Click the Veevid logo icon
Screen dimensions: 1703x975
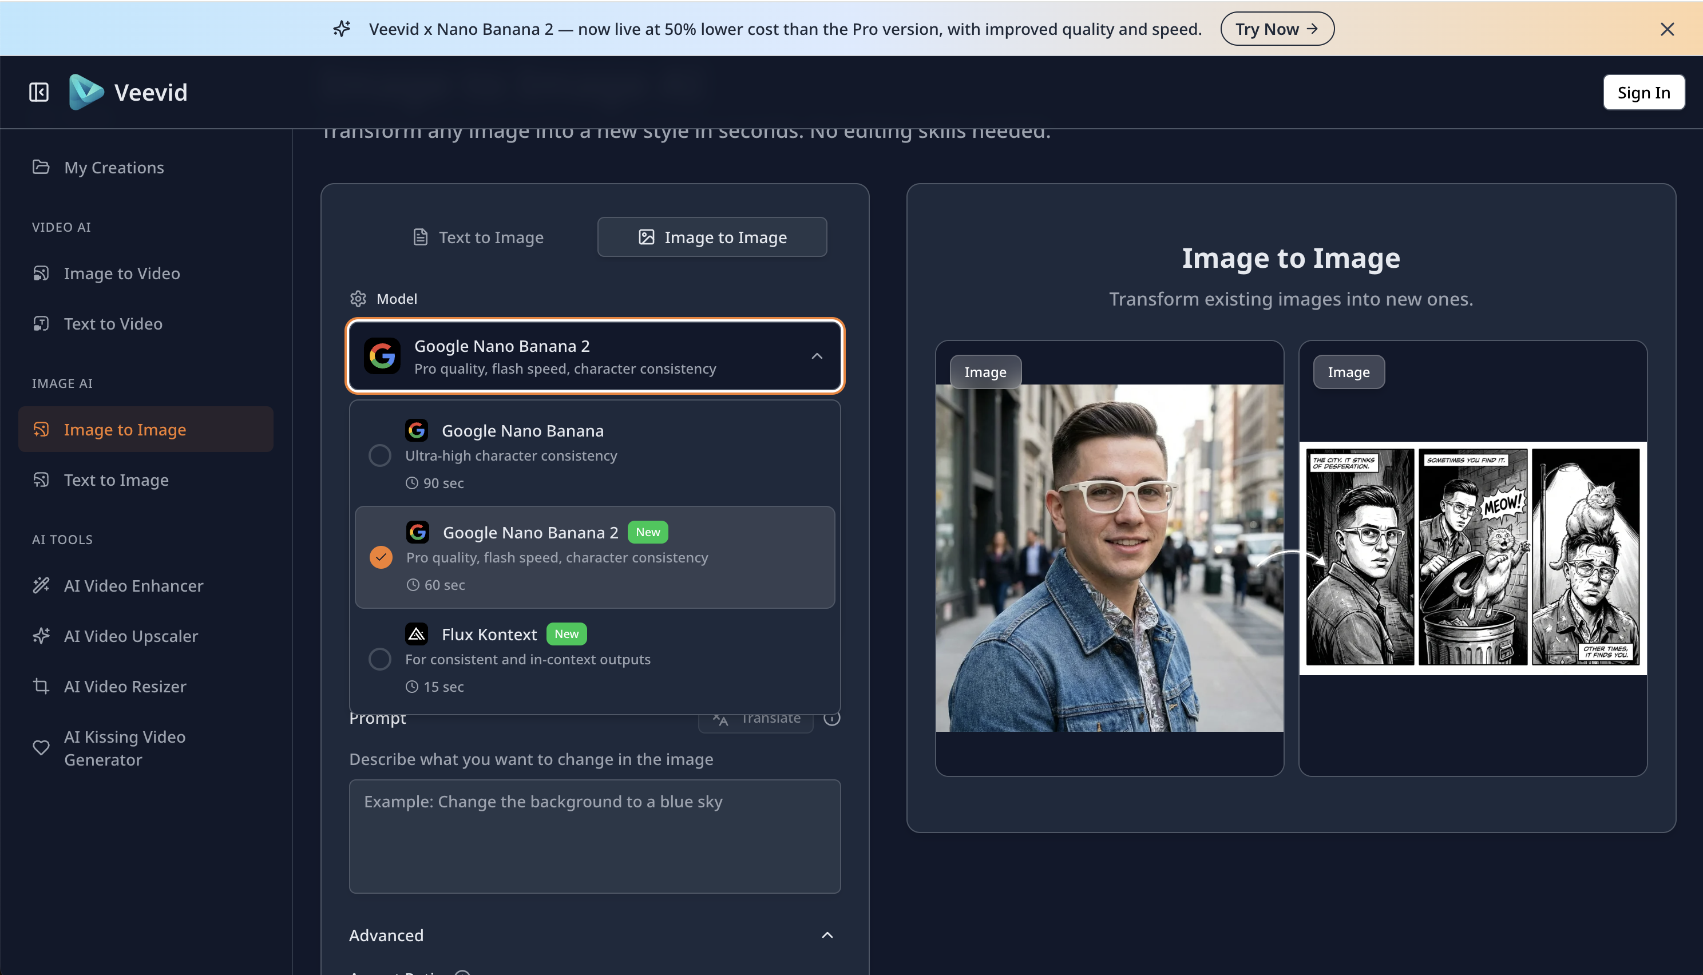[x=86, y=92]
